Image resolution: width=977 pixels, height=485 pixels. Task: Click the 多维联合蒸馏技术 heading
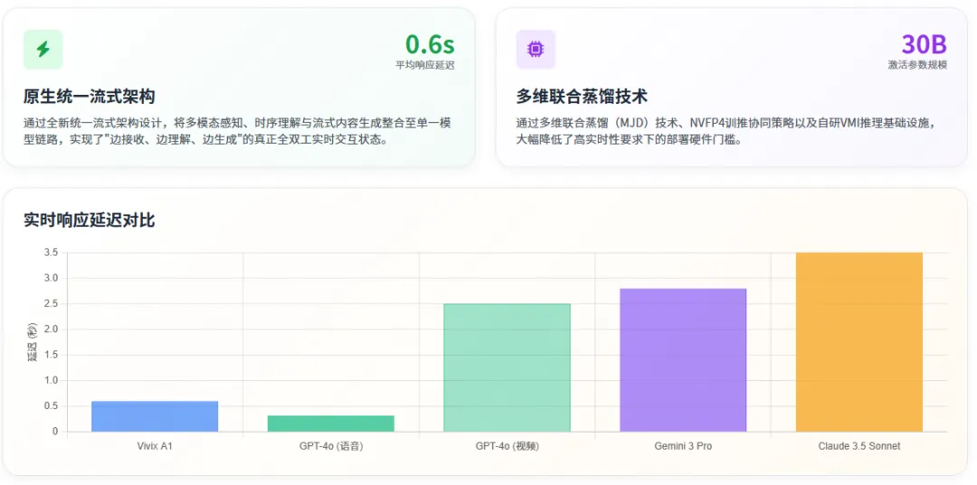[x=582, y=97]
